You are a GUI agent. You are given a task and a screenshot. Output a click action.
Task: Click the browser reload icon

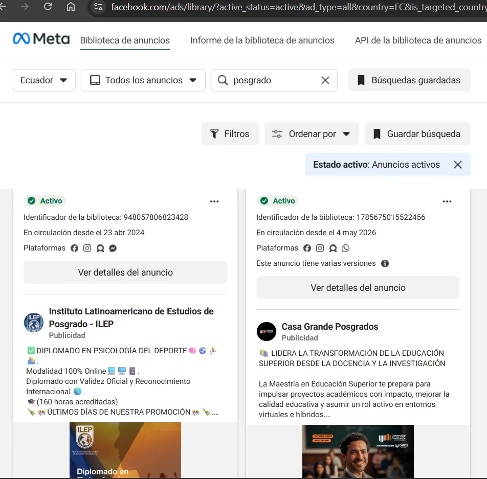(48, 7)
